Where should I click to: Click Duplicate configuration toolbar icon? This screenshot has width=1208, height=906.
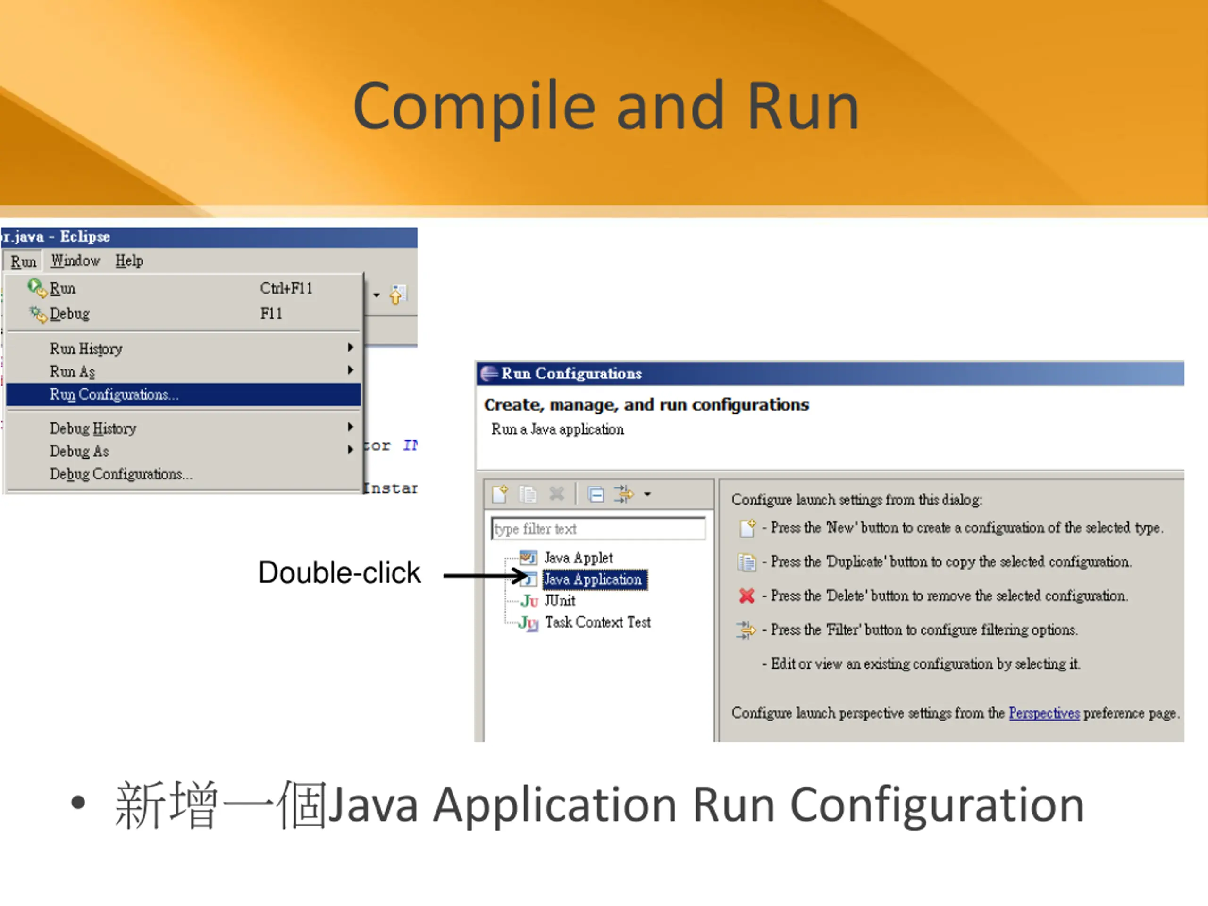(x=528, y=494)
